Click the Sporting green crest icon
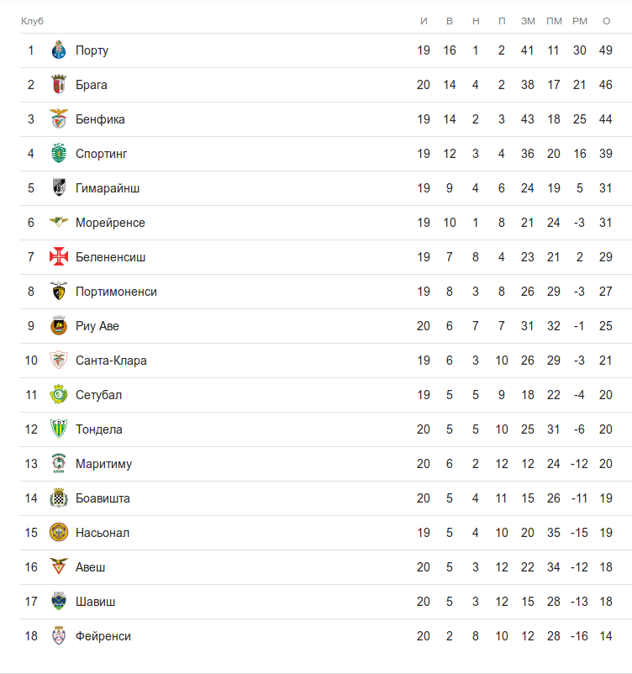 click(59, 154)
